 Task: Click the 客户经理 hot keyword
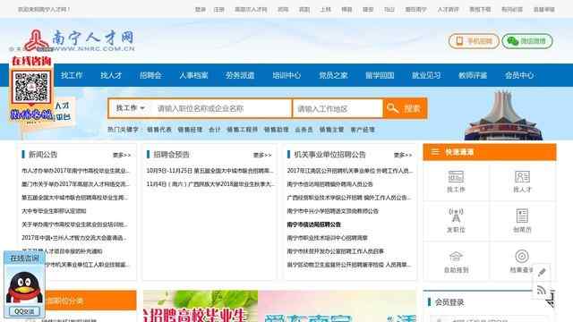pyautogui.click(x=363, y=130)
